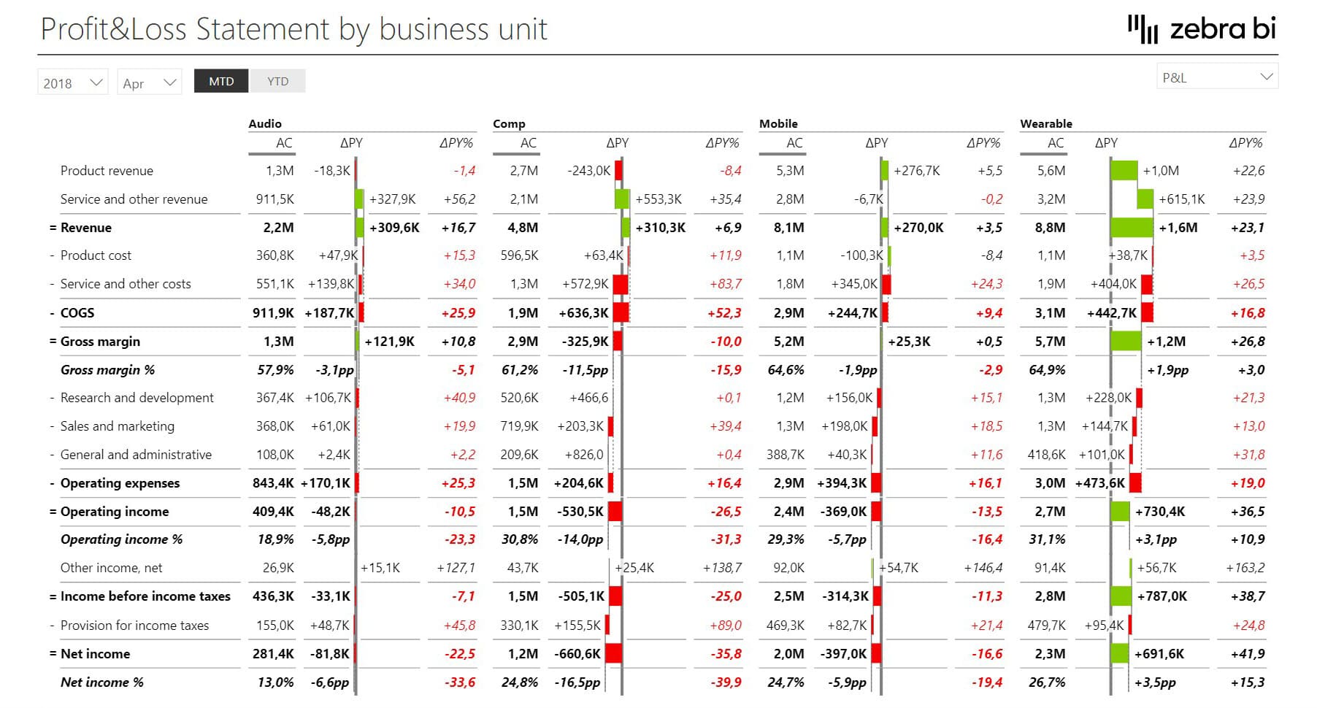1317x708 pixels.
Task: Expand the P&L view selector
Action: [1216, 76]
